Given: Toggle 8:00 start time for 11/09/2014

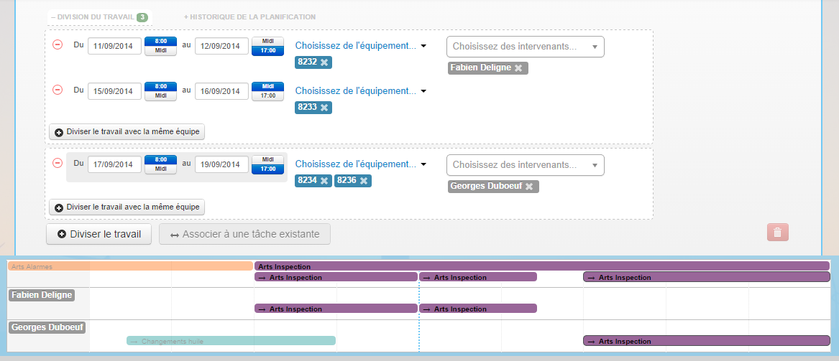Looking at the screenshot, I should (x=161, y=41).
